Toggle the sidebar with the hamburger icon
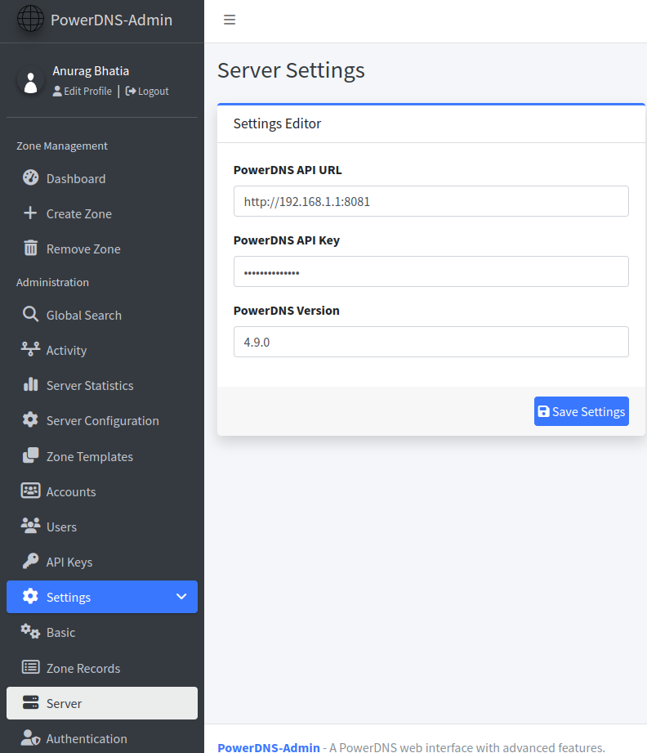Screen dimensions: 647x753 (x=230, y=20)
